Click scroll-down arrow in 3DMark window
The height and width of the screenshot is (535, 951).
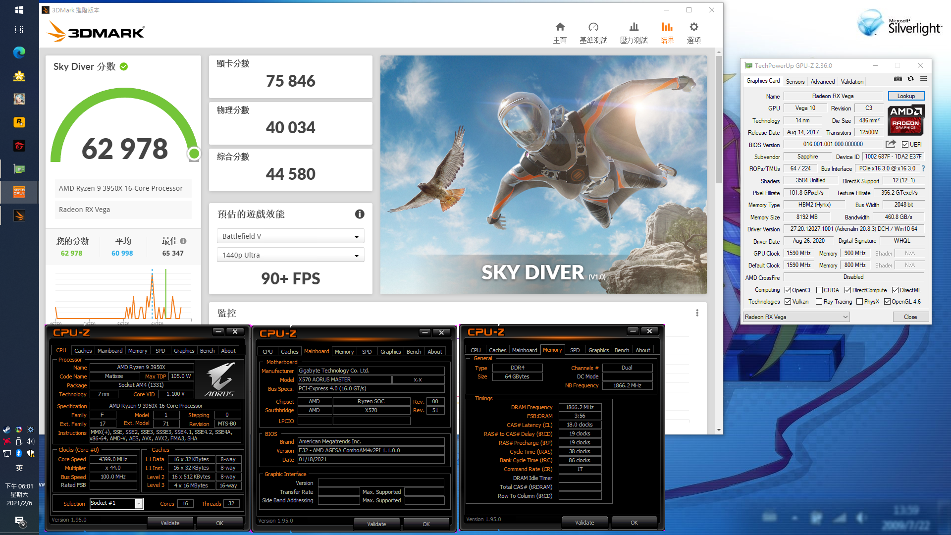[719, 430]
